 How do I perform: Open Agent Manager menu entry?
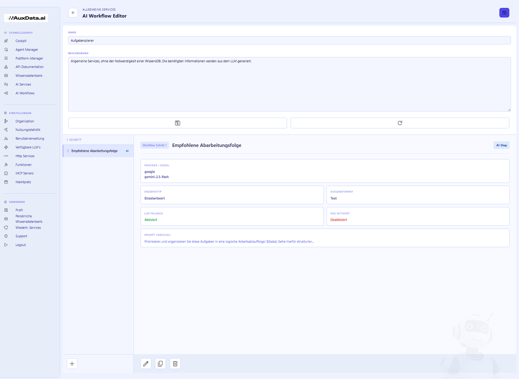pyautogui.click(x=27, y=49)
